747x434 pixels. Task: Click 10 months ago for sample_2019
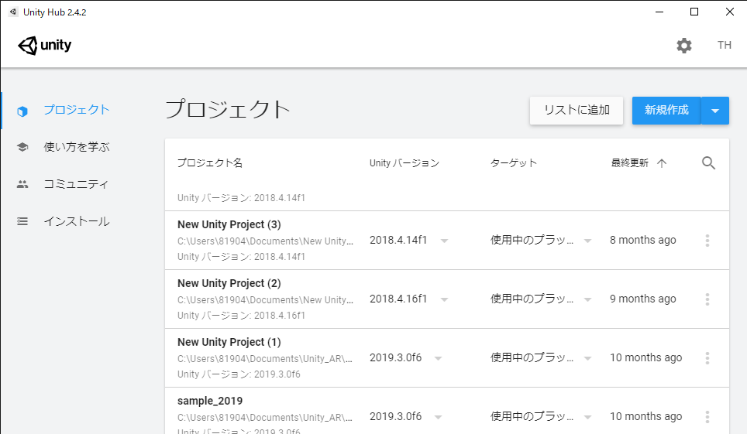[646, 416]
